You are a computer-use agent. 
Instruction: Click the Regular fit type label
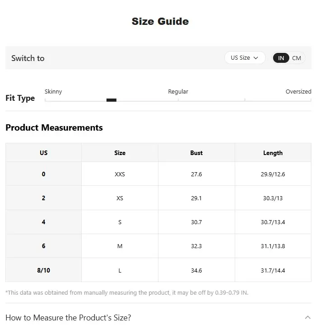coord(178,91)
